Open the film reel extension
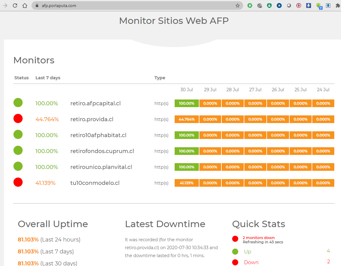 click(x=260, y=6)
